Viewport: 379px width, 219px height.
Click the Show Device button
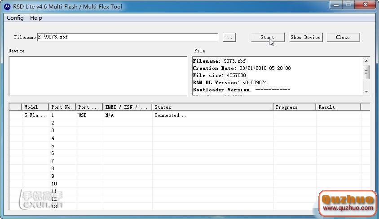click(306, 37)
